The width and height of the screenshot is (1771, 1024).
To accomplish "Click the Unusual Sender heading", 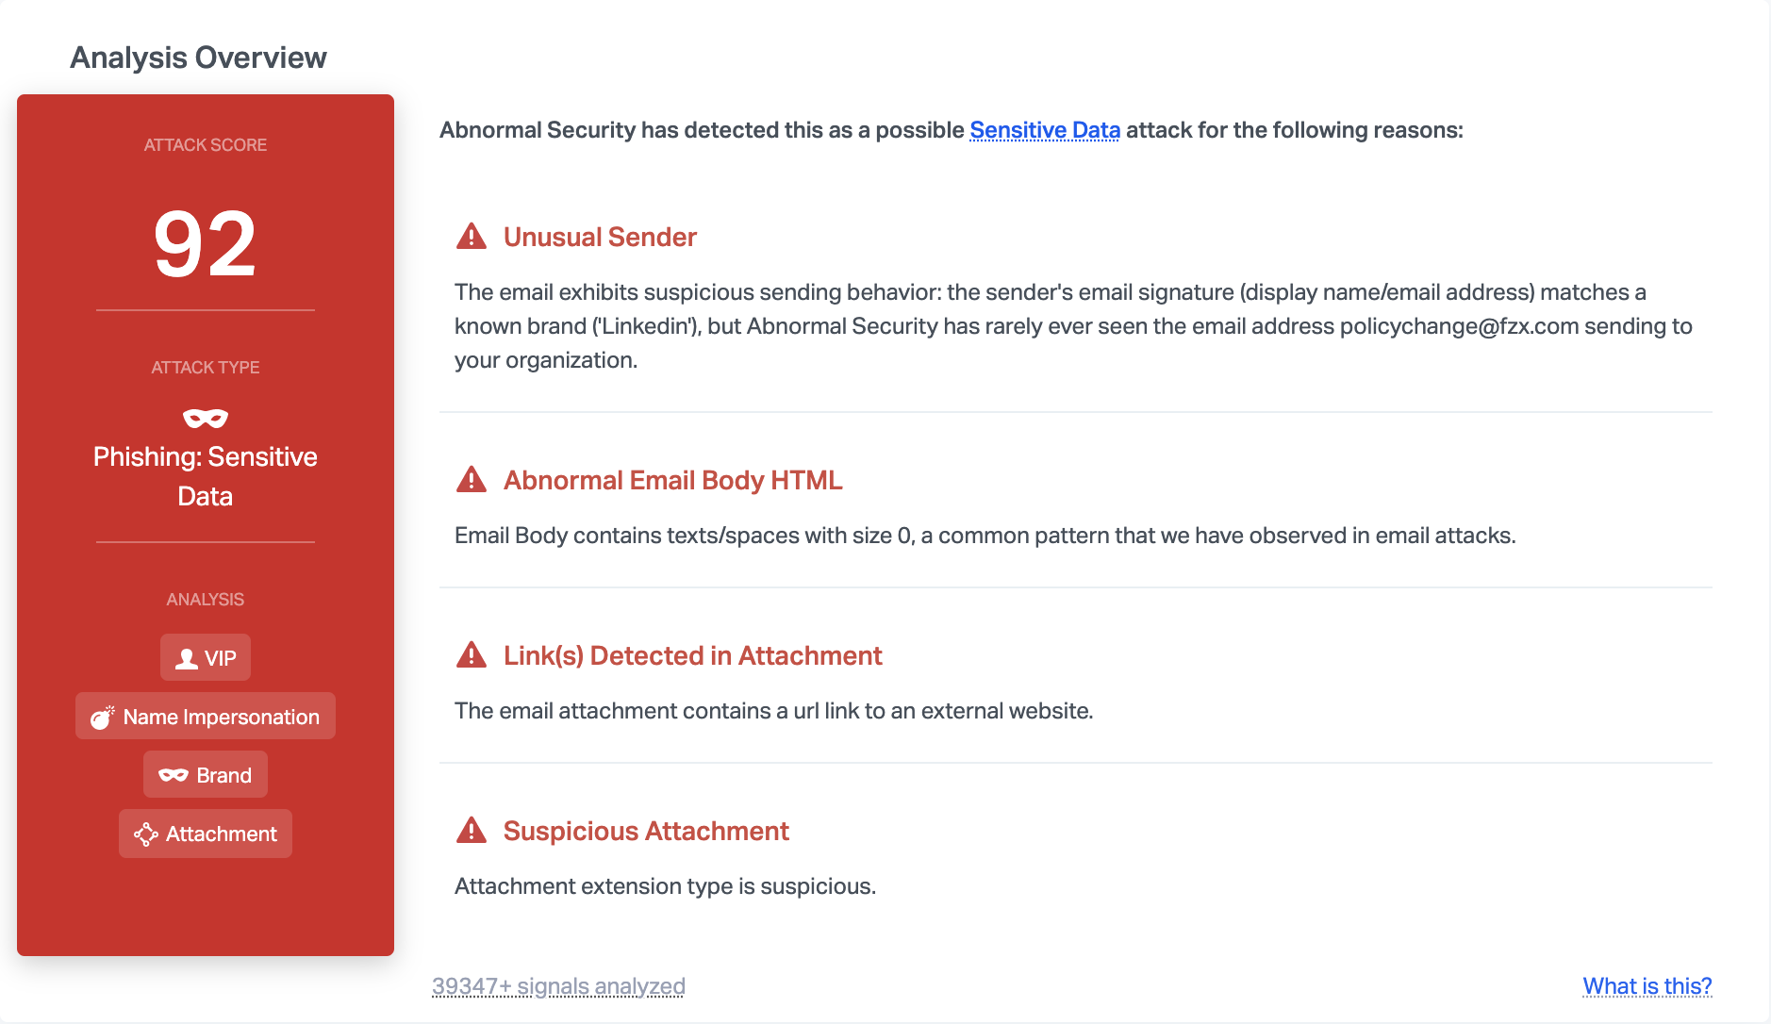I will [600, 237].
